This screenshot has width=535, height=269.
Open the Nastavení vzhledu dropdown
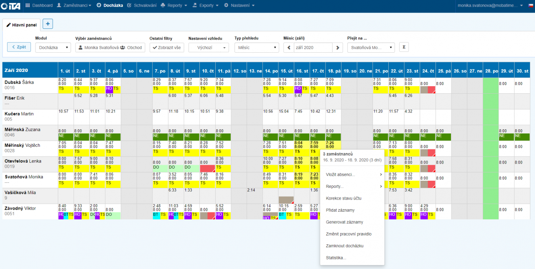pyautogui.click(x=209, y=48)
